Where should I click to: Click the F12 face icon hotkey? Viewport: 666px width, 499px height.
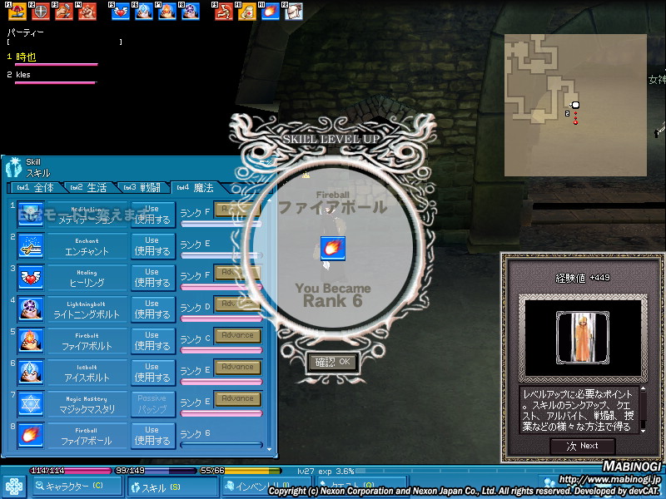294,12
